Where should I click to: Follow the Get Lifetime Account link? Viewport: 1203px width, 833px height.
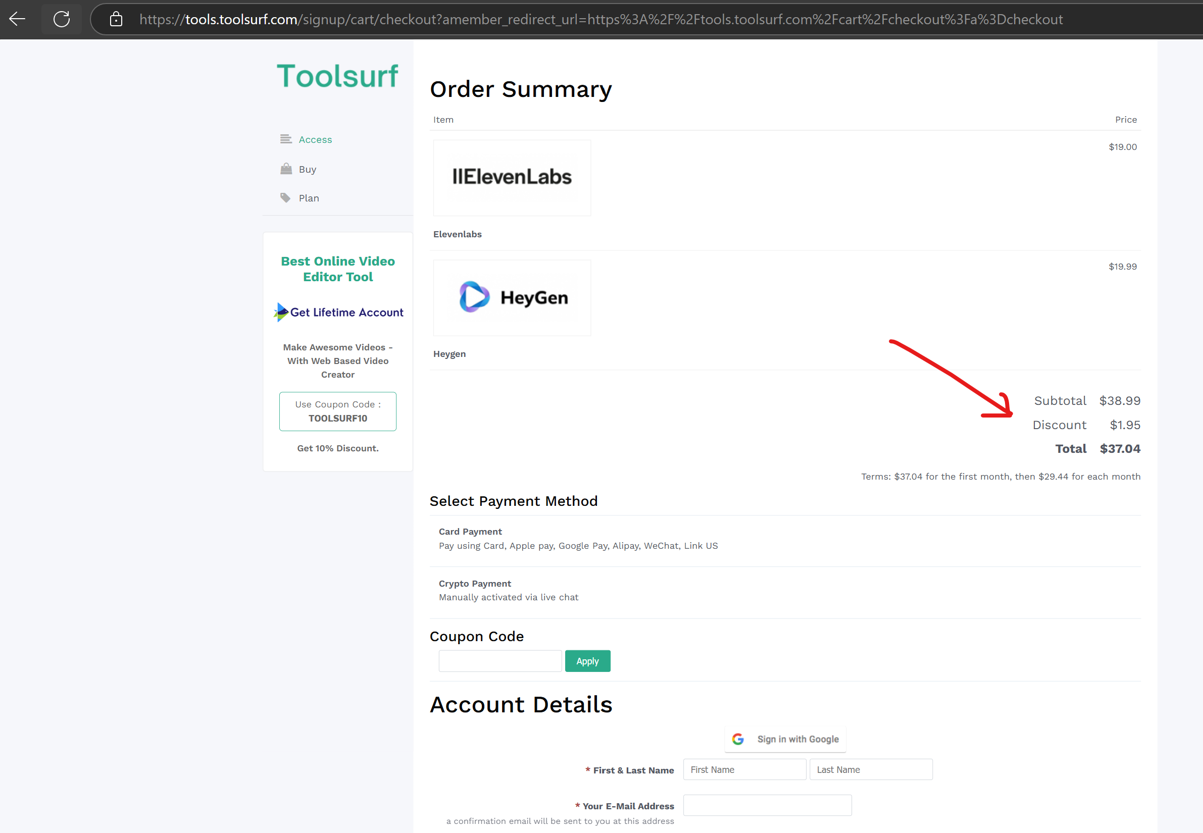(346, 312)
